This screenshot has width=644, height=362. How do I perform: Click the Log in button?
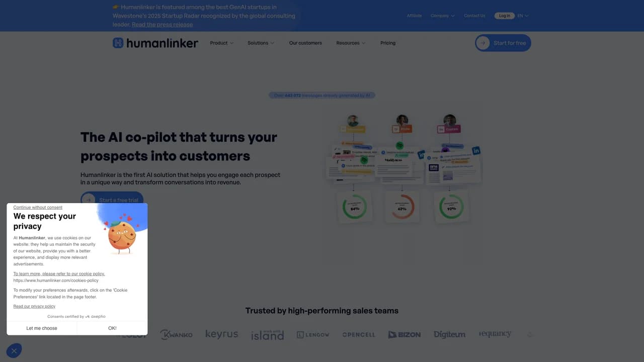[505, 16]
